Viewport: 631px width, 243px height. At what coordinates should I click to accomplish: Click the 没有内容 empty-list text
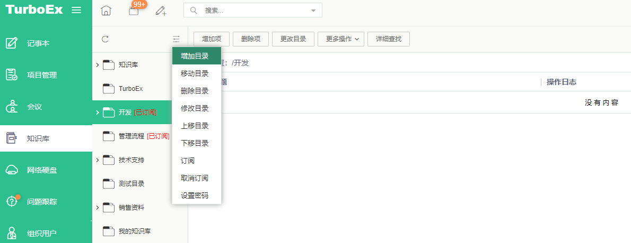tap(602, 102)
